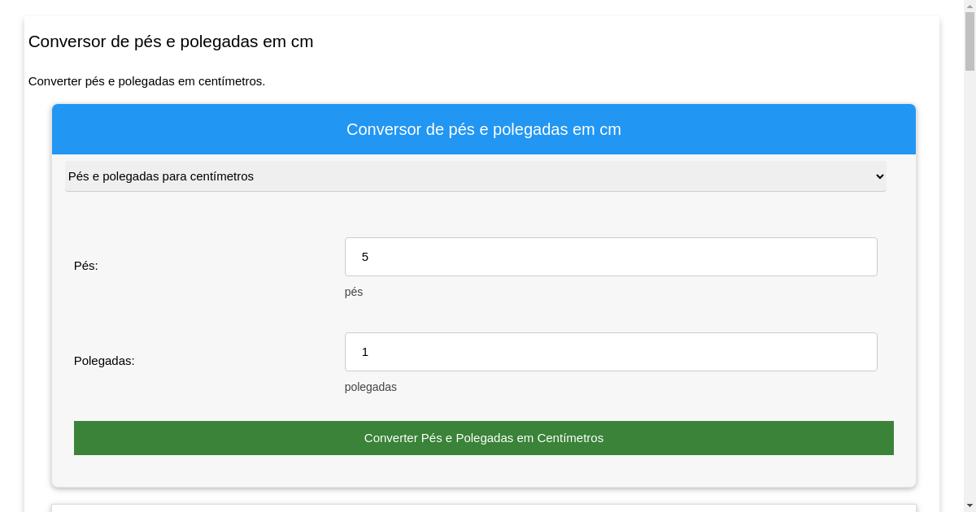Click the 'polegadas' helper label

coord(371,387)
